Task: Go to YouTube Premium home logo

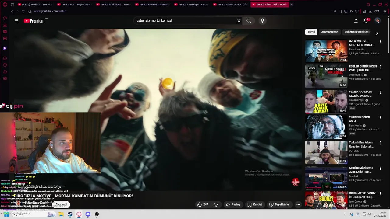Action: [34, 21]
